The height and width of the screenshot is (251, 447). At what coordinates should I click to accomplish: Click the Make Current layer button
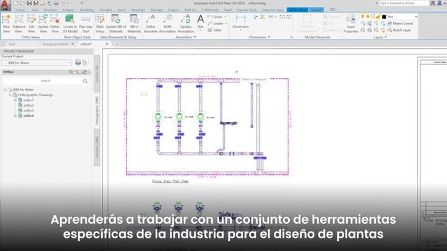tap(400, 23)
